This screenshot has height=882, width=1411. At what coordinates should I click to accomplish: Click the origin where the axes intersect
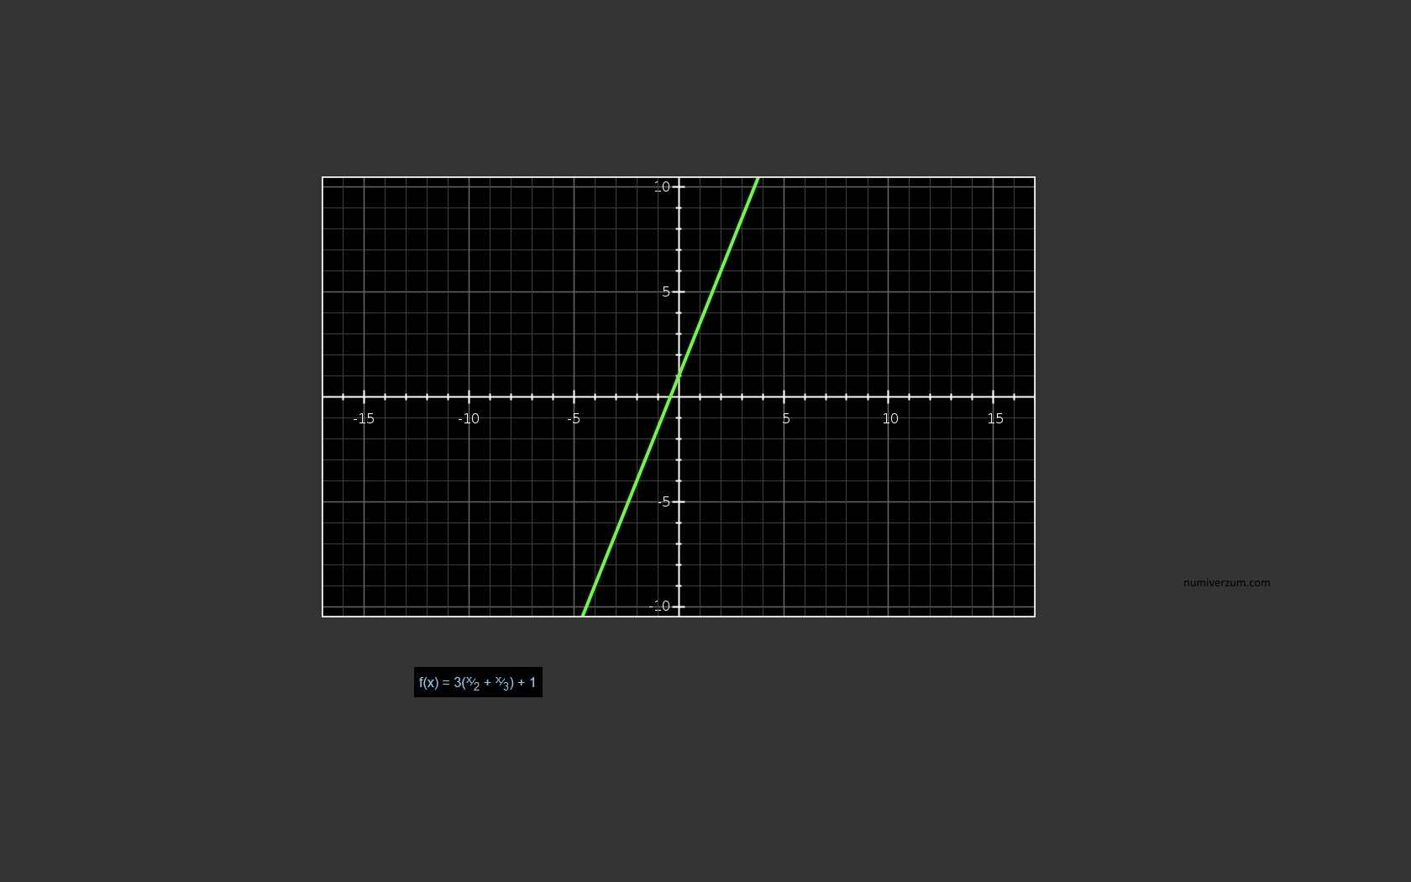[x=679, y=396]
